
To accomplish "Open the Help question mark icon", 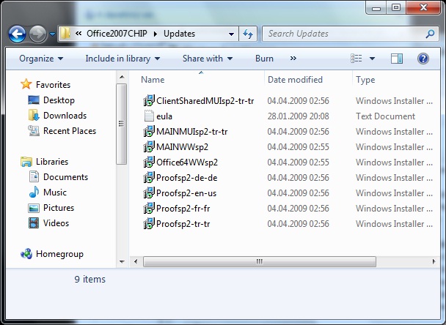I will [x=423, y=59].
